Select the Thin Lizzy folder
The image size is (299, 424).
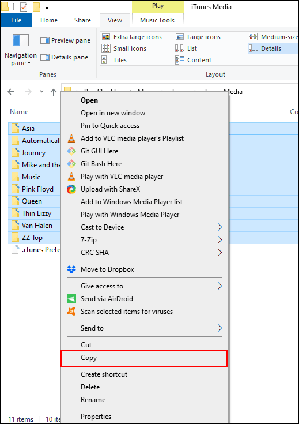pyautogui.click(x=36, y=213)
